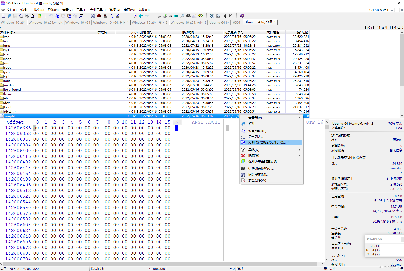Expand the 隐藏(H) submenu arrow
404x271 pixels.
299,155
